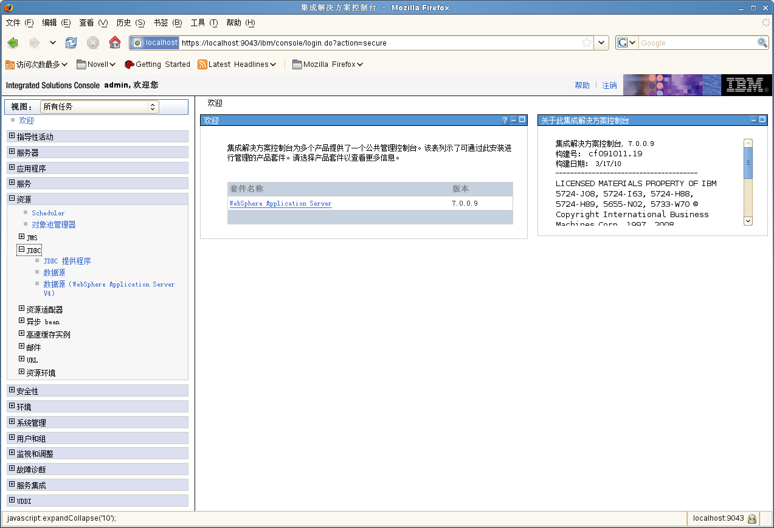
Task: Click the 欢迎 link in navigation tree
Action: 27,120
